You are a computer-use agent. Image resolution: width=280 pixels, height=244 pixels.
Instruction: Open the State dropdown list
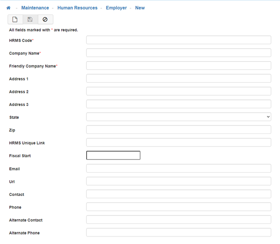tap(178, 117)
